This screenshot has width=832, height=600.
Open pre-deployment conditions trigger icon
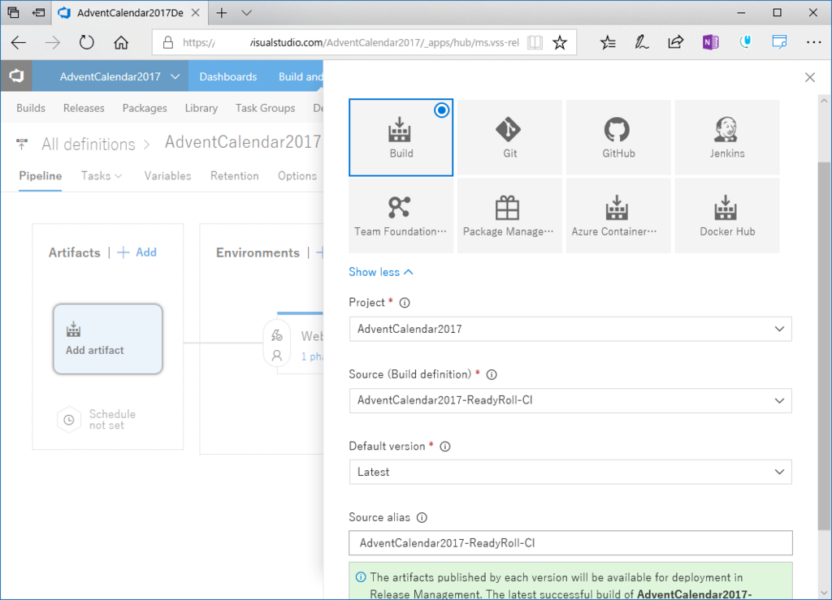pos(277,335)
